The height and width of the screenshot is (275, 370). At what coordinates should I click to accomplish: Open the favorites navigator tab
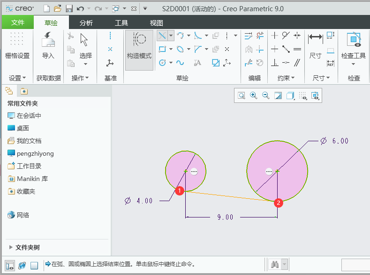(24, 91)
